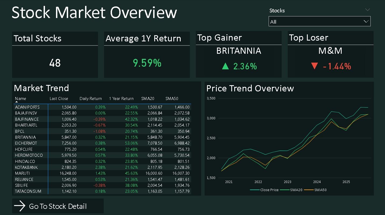Select the BAJFINANCE row name

click(27, 119)
